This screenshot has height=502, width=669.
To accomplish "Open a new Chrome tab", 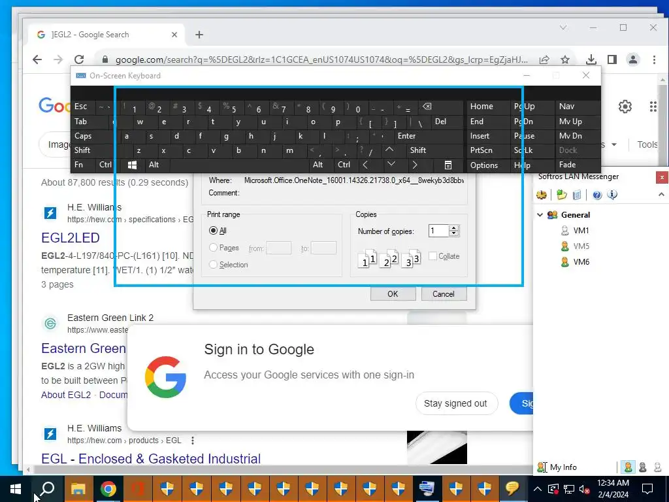I will (x=199, y=35).
